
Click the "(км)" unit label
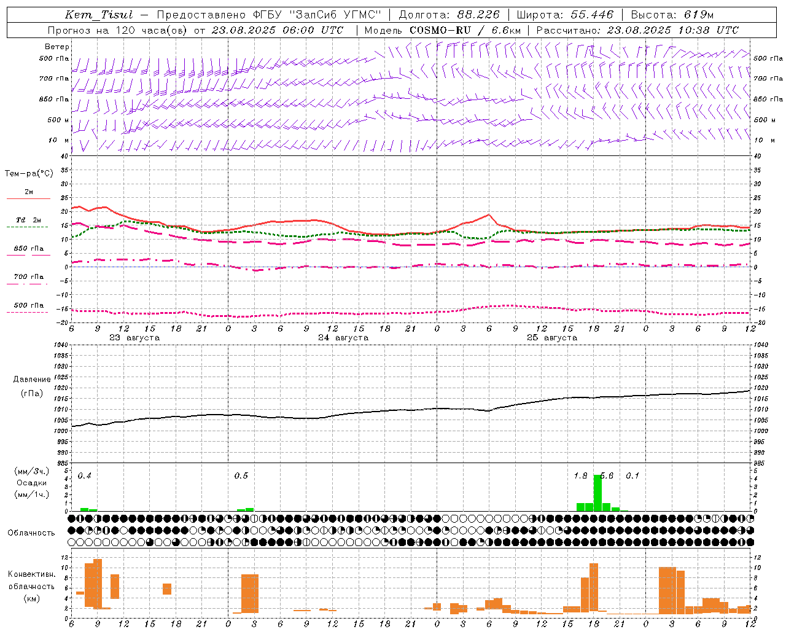[x=32, y=598]
